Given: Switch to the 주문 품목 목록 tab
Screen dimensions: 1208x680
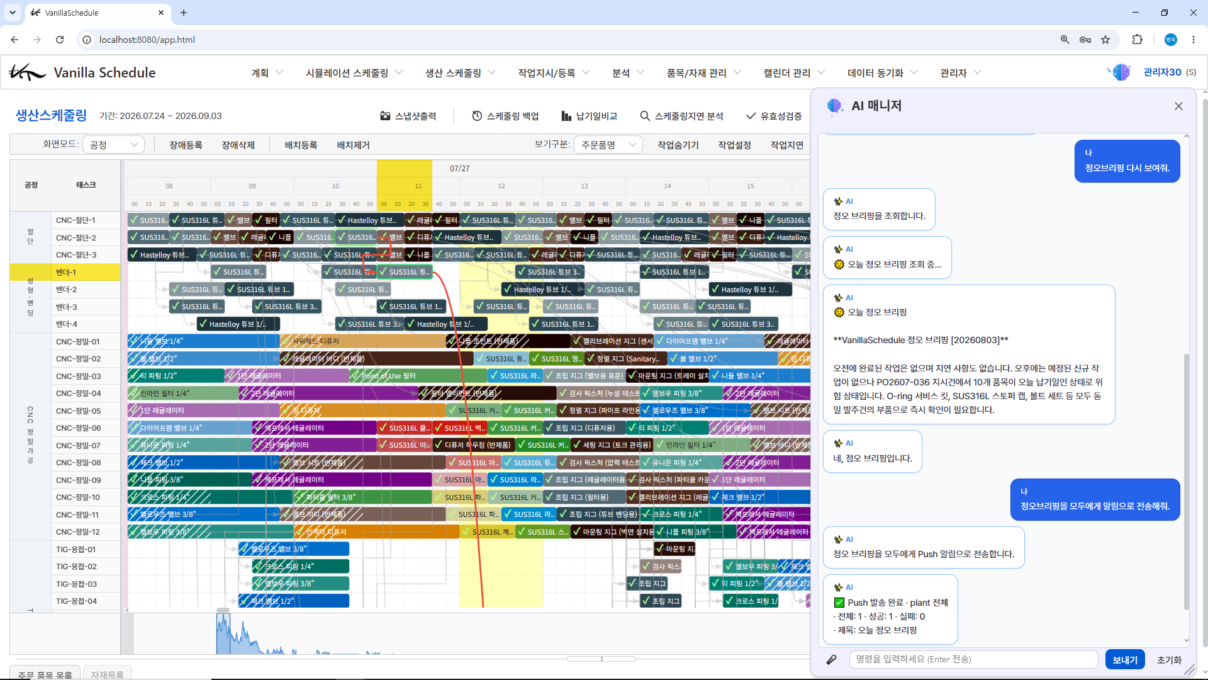Looking at the screenshot, I should pyautogui.click(x=45, y=674).
